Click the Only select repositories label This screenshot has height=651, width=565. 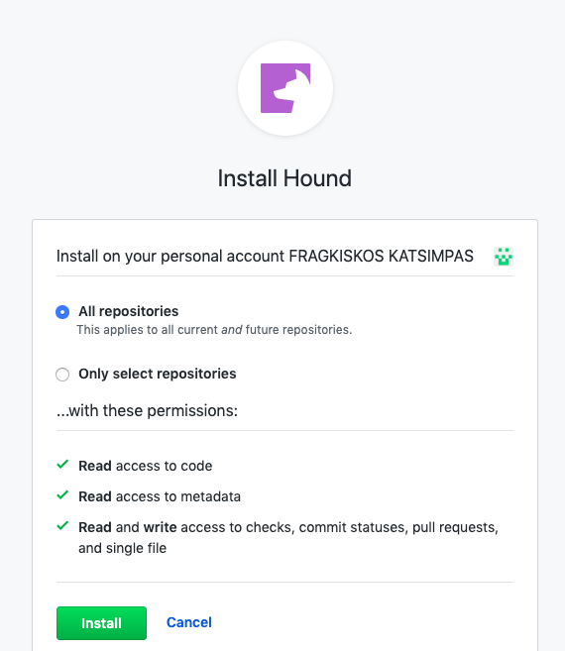157,374
